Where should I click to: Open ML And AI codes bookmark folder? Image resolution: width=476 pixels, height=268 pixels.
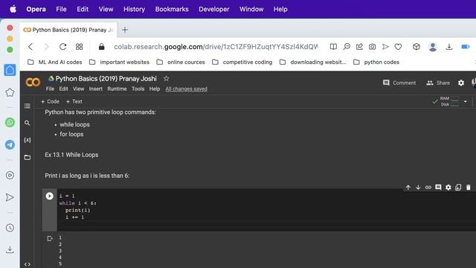(55, 62)
